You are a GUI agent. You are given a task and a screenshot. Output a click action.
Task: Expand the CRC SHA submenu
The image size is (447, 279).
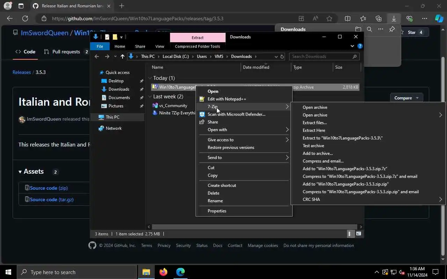point(440,199)
